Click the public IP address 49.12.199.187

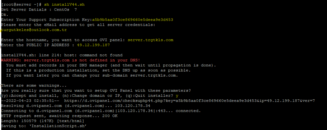(x=91, y=45)
